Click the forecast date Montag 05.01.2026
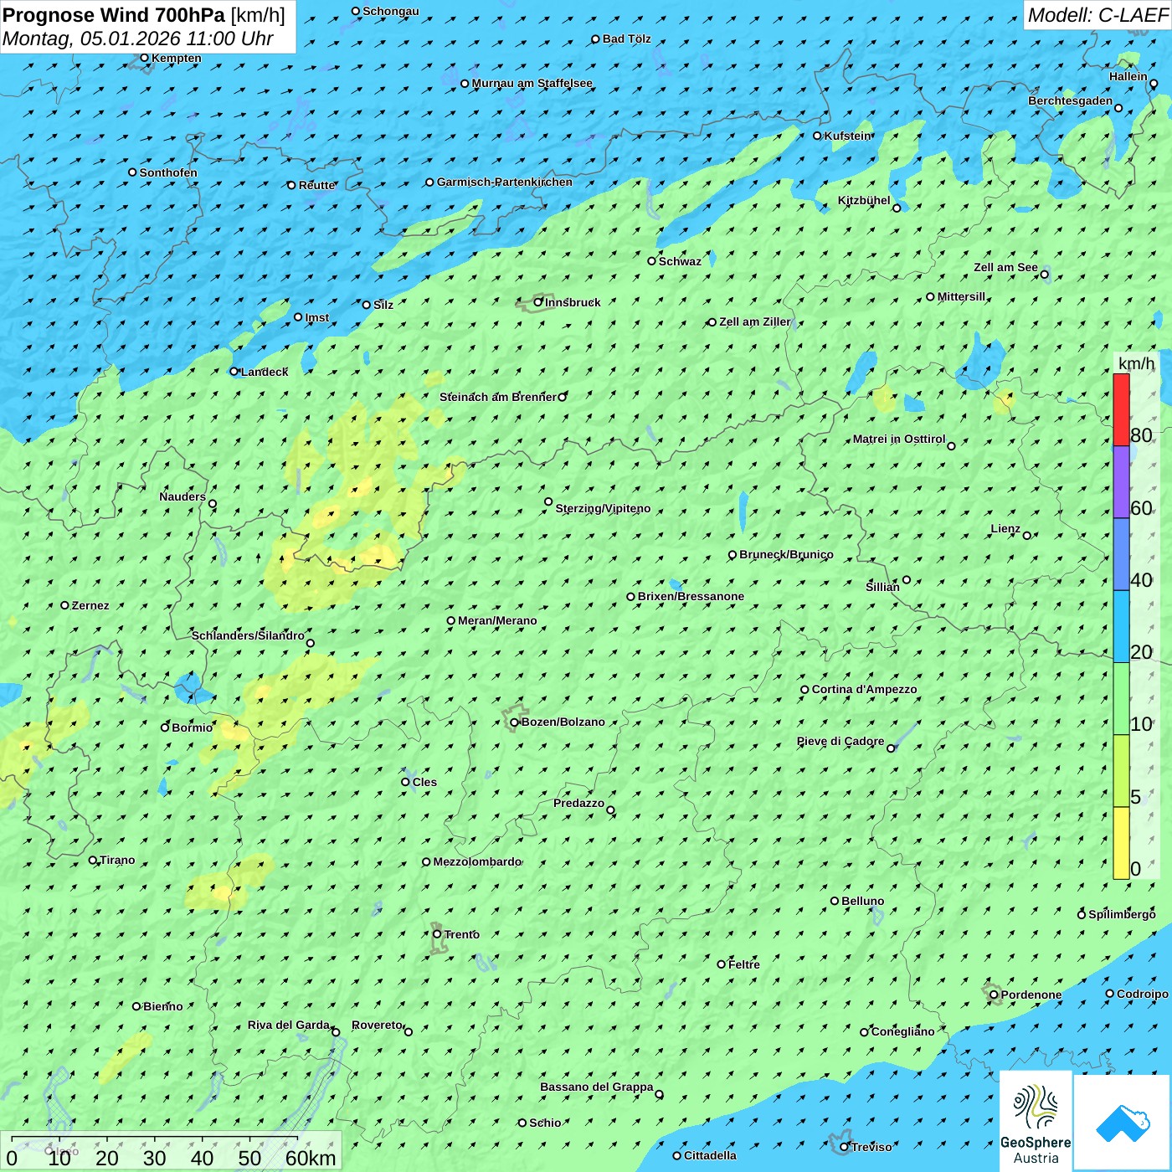The width and height of the screenshot is (1172, 1172). pos(138,39)
